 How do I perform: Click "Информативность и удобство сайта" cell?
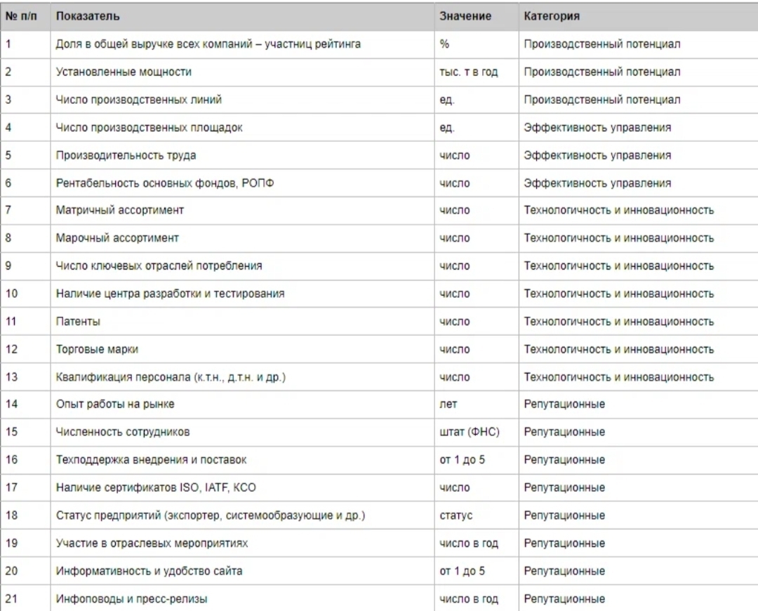tap(149, 571)
